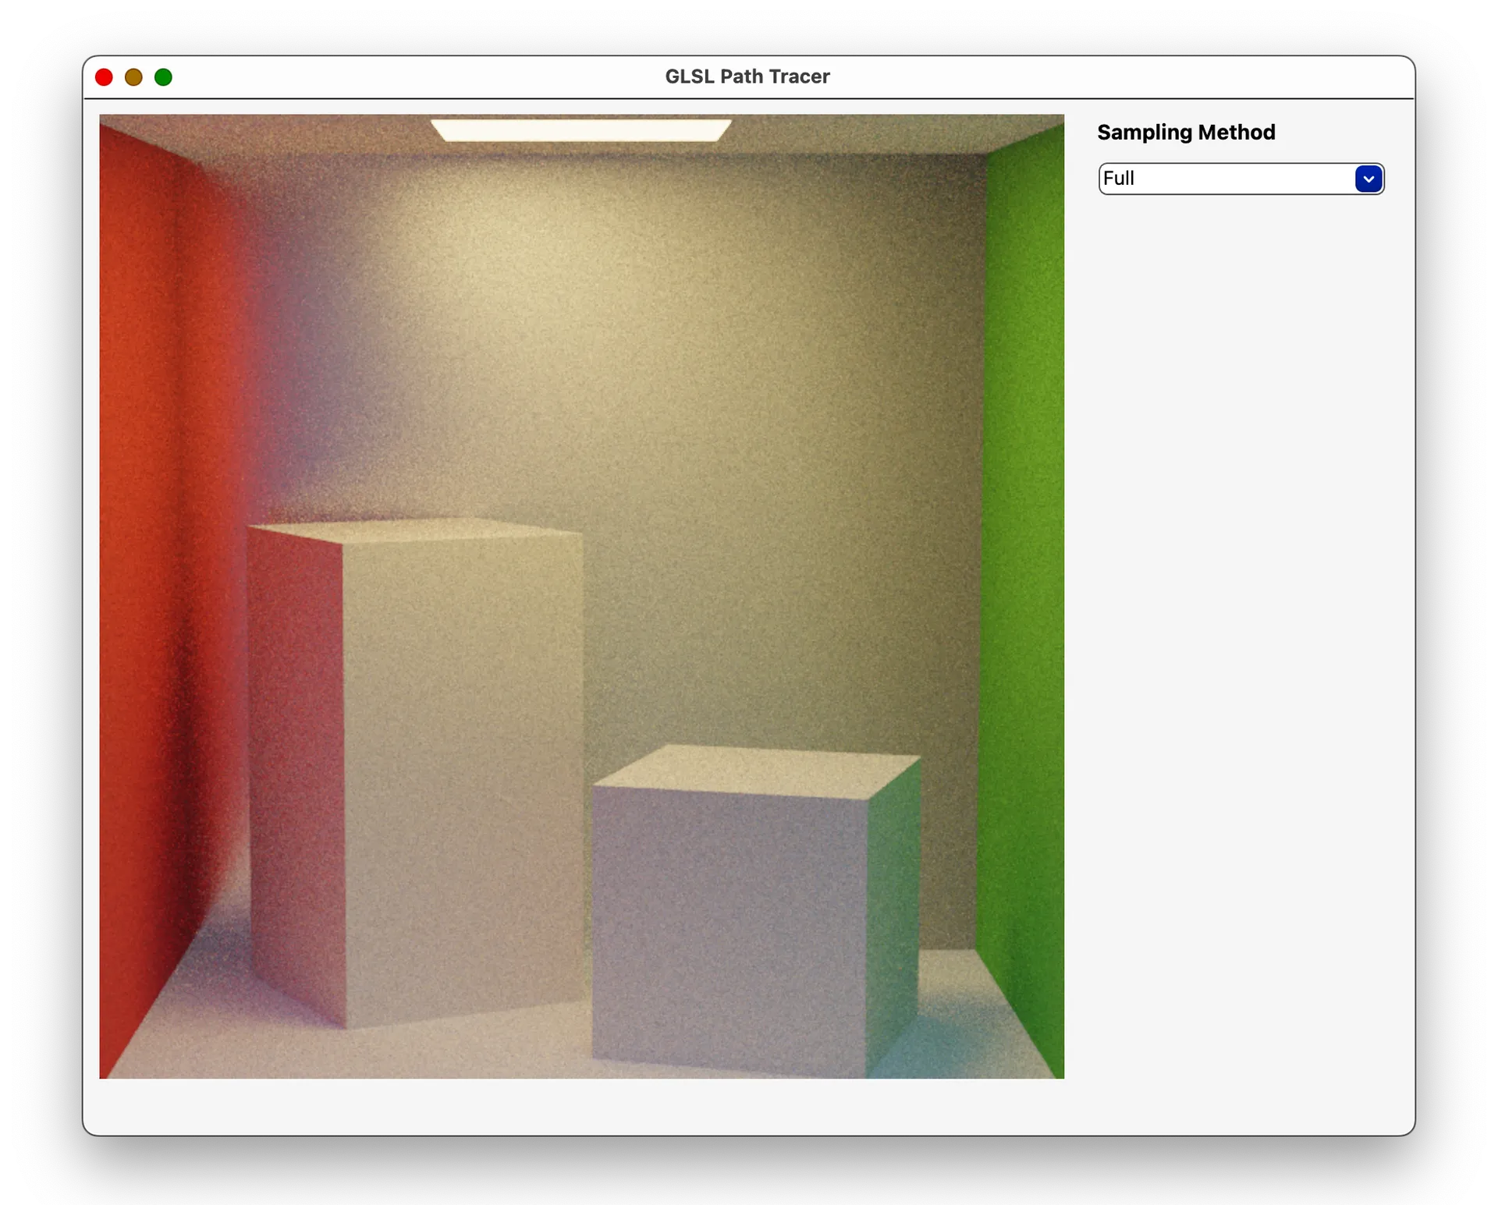Click the Sampling Method label text
This screenshot has width=1498, height=1205.
[1186, 133]
